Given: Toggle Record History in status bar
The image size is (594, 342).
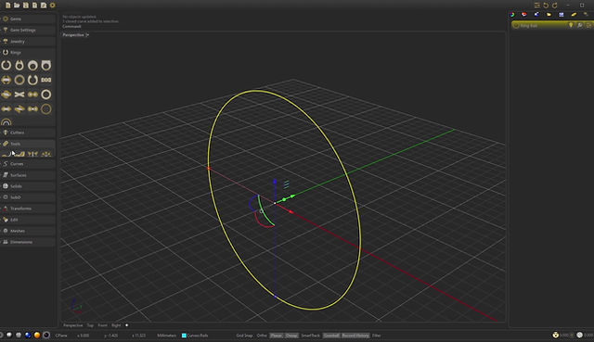Looking at the screenshot, I should [x=355, y=336].
